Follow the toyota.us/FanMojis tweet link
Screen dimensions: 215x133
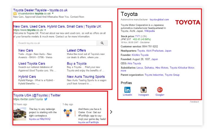tap(88, 122)
